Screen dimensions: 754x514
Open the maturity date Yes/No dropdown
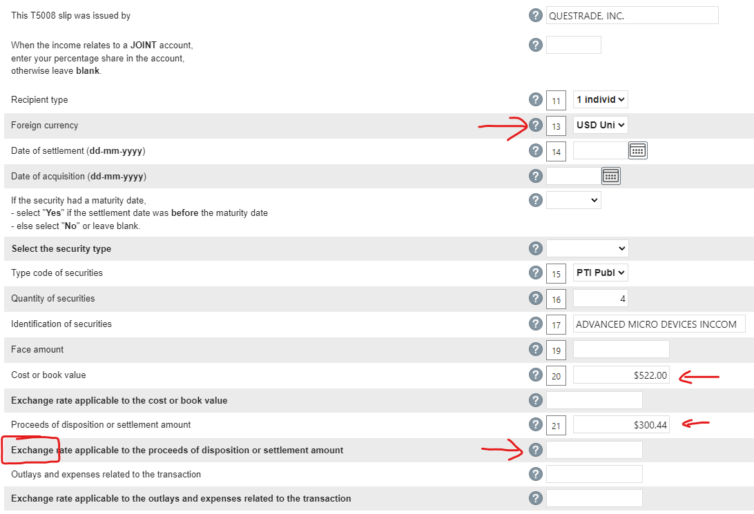click(x=573, y=200)
